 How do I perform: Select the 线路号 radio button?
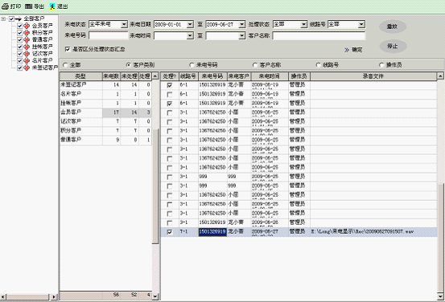coord(318,65)
